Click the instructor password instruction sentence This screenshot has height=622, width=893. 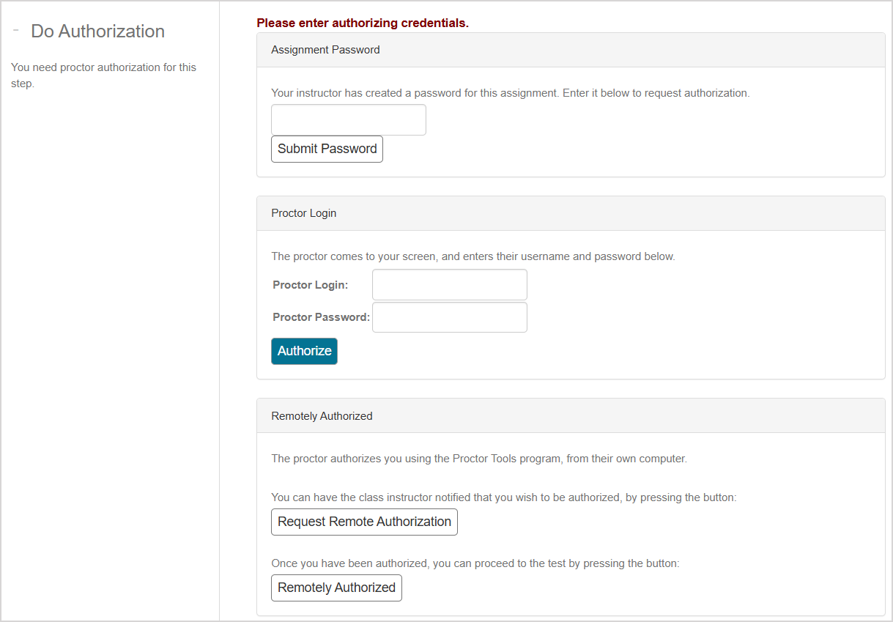pos(511,93)
